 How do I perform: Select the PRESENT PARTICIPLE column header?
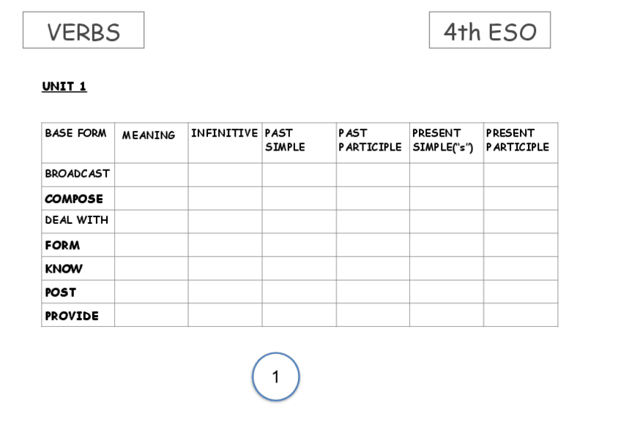pyautogui.click(x=517, y=140)
